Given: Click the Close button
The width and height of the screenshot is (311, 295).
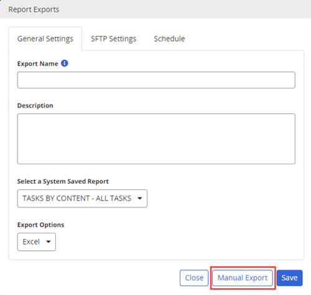Looking at the screenshot, I should (194, 278).
